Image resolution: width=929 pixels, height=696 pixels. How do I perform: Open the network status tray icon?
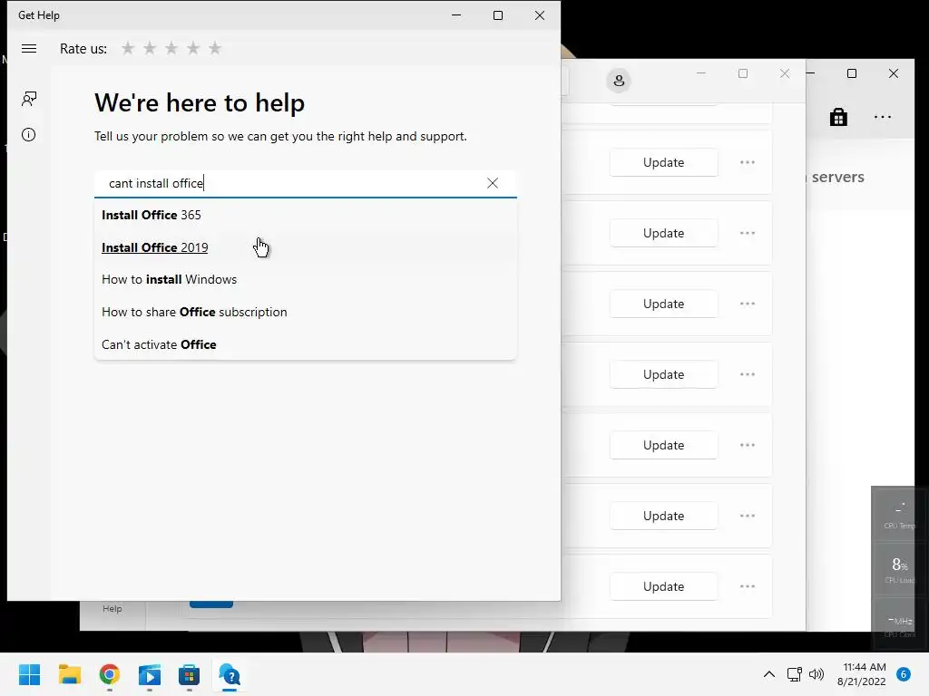pyautogui.click(x=794, y=674)
